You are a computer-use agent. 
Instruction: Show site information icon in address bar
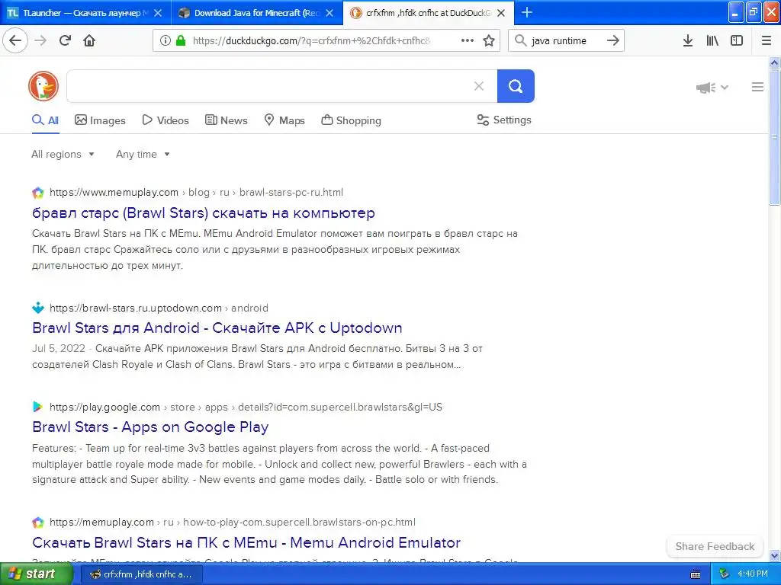166,40
